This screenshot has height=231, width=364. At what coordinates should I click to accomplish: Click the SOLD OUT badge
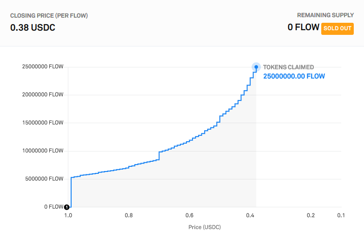pyautogui.click(x=338, y=27)
